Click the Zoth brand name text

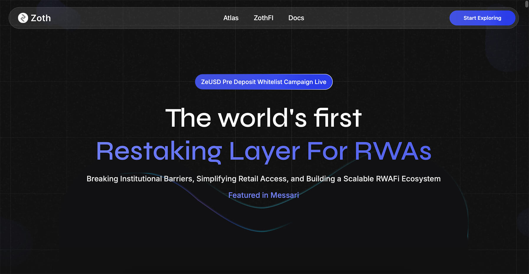[41, 18]
